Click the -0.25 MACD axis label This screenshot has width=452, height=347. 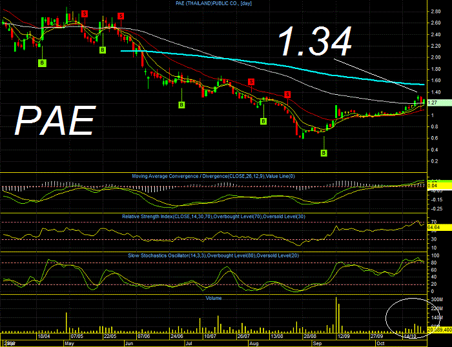pyautogui.click(x=436, y=209)
